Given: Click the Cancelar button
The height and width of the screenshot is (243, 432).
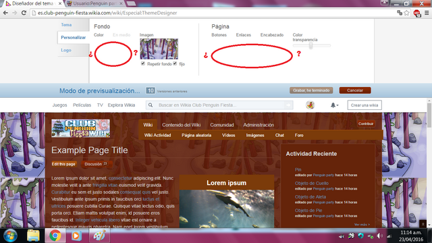Looking at the screenshot, I should [355, 90].
